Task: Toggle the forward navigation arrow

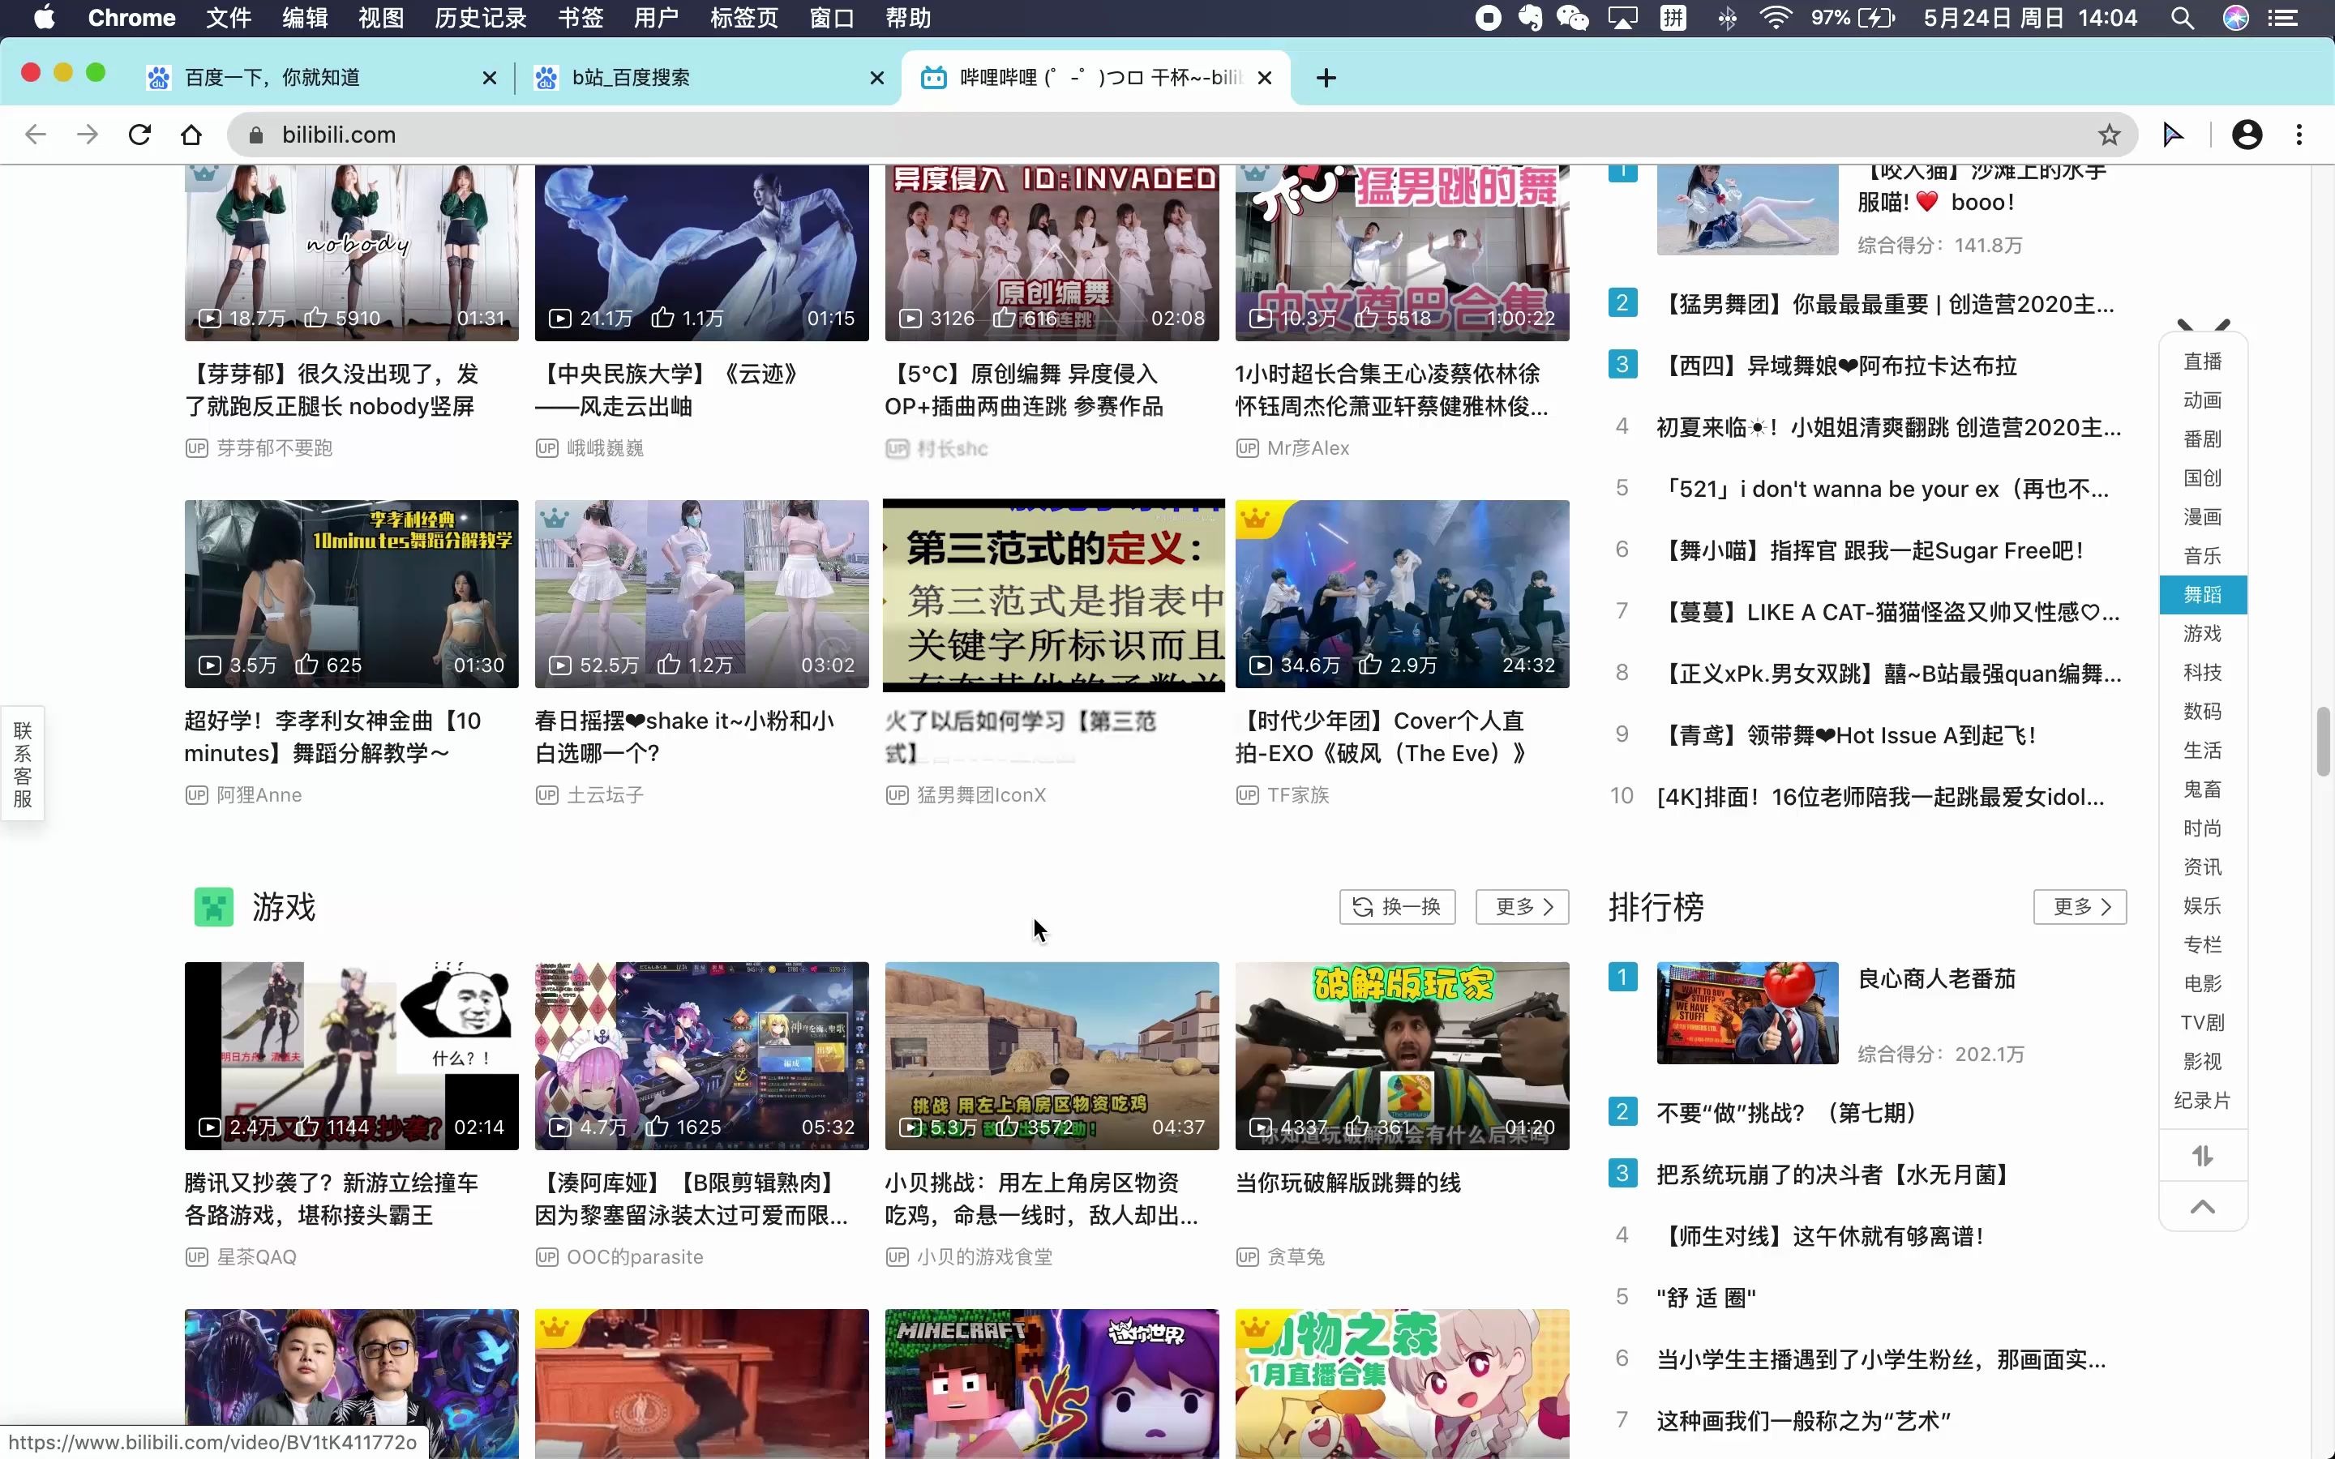Action: pos(86,135)
